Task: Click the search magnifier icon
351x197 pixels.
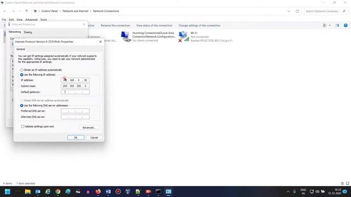Action: tap(344, 11)
